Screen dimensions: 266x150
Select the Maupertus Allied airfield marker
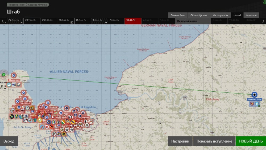tap(13, 75)
